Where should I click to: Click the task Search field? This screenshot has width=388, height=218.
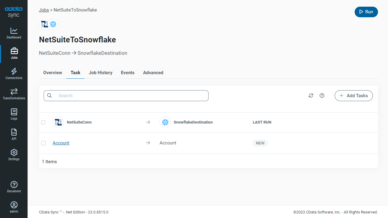pos(130,96)
